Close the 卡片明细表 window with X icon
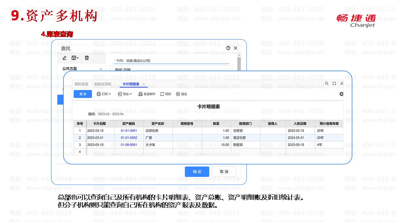 (342, 83)
